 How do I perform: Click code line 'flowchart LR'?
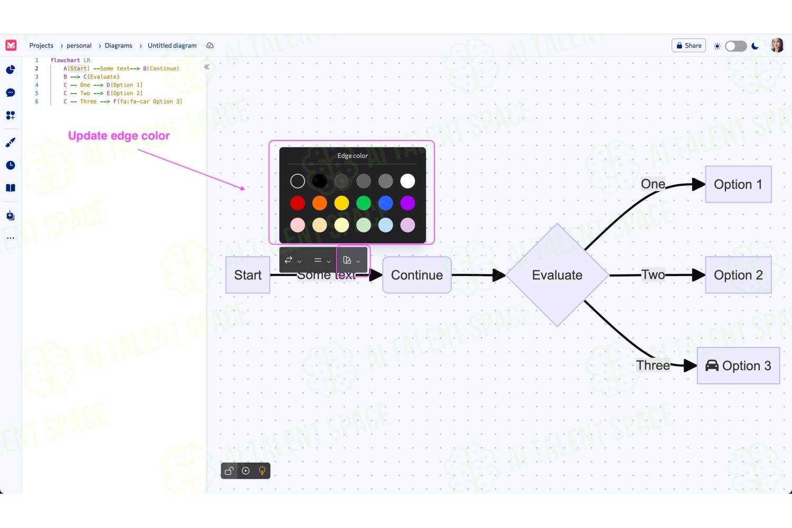tap(70, 60)
